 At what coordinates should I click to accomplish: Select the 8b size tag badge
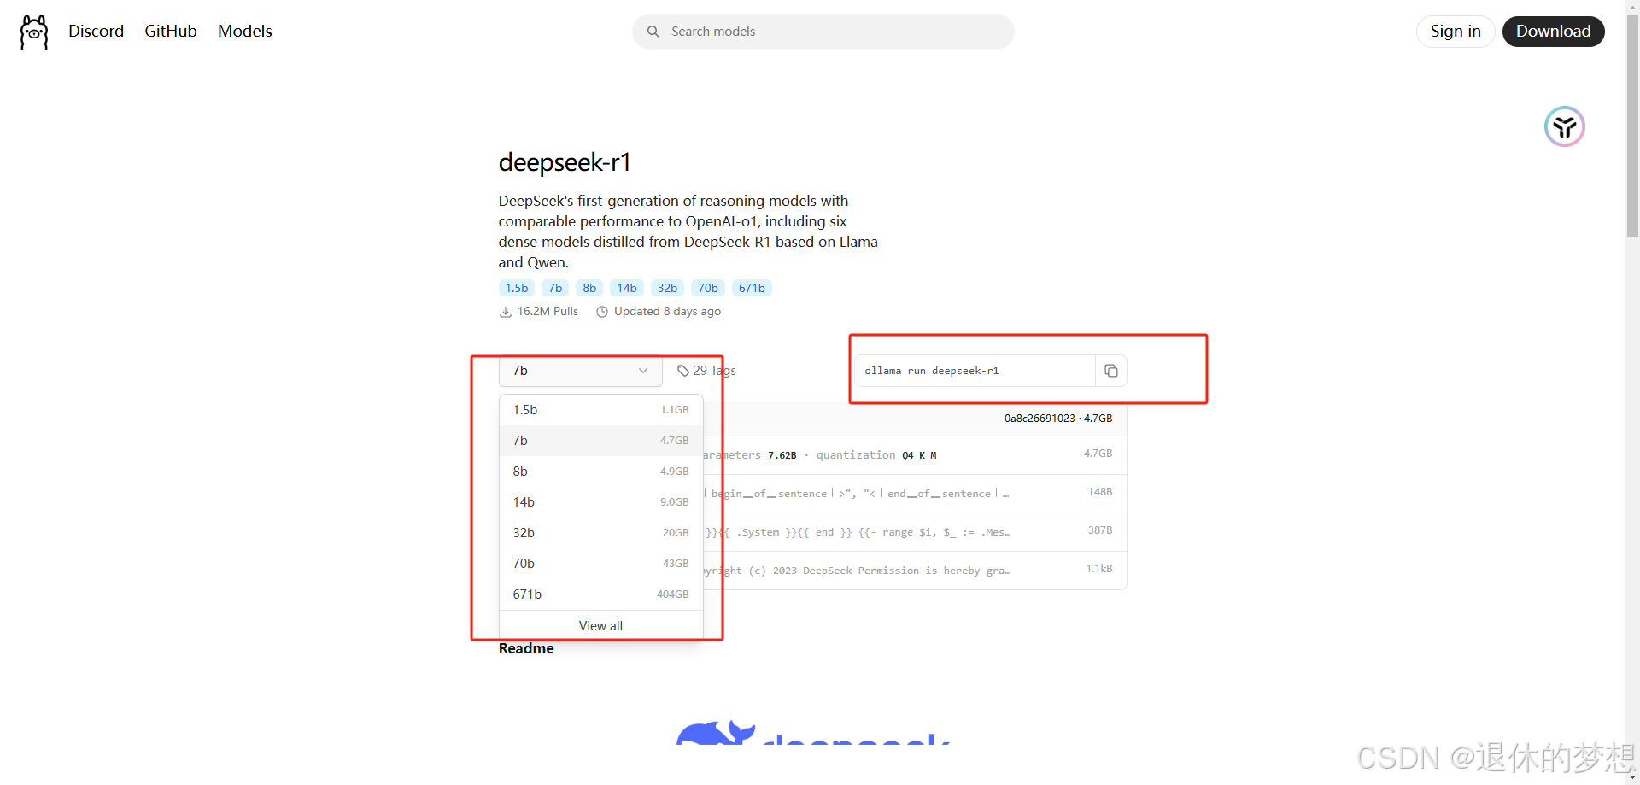589,288
